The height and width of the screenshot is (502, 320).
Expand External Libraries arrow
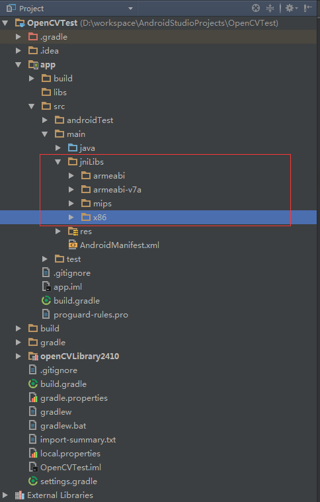5,495
